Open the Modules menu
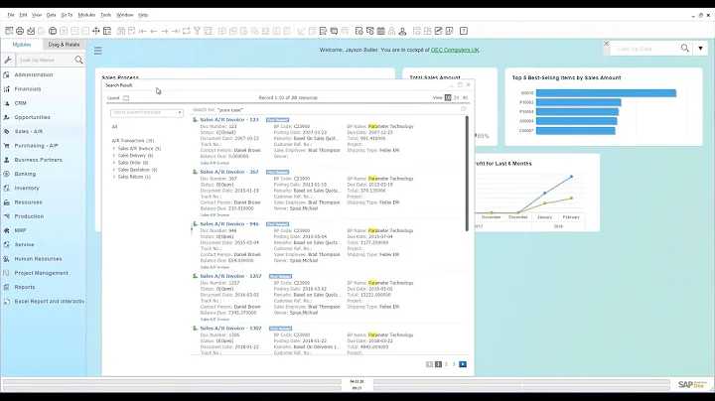715x401 pixels. (x=86, y=15)
